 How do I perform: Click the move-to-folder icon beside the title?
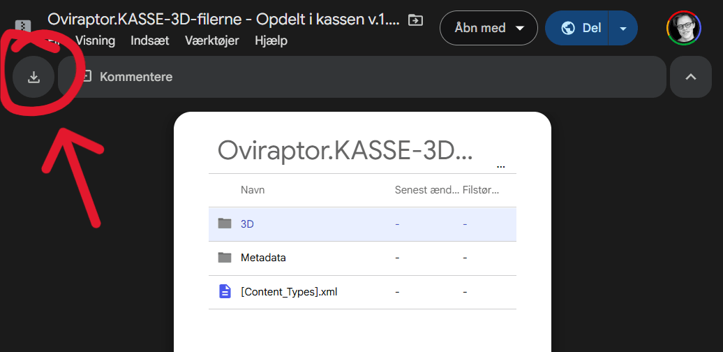[415, 20]
